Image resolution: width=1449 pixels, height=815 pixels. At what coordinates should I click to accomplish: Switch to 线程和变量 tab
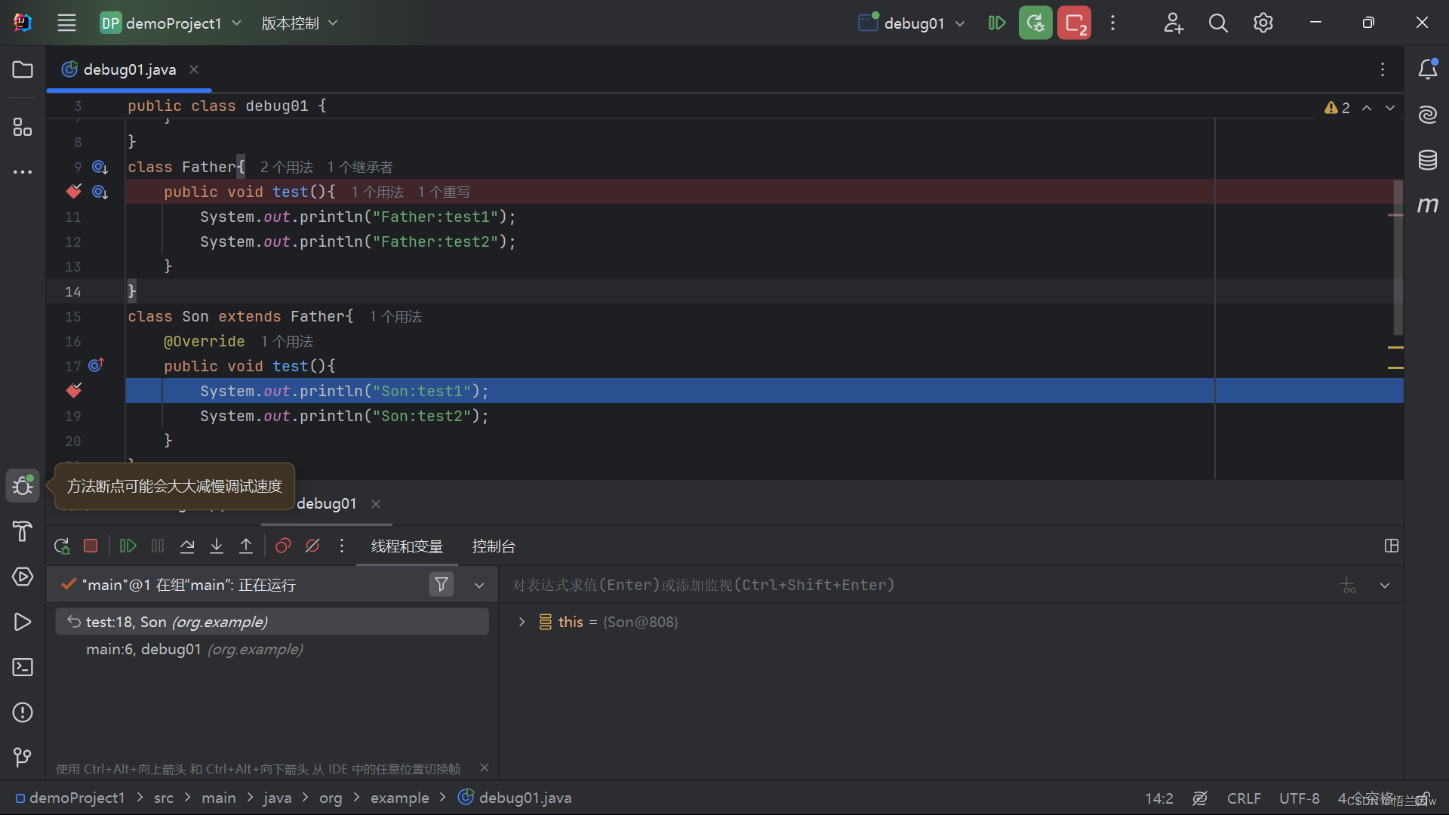[407, 546]
